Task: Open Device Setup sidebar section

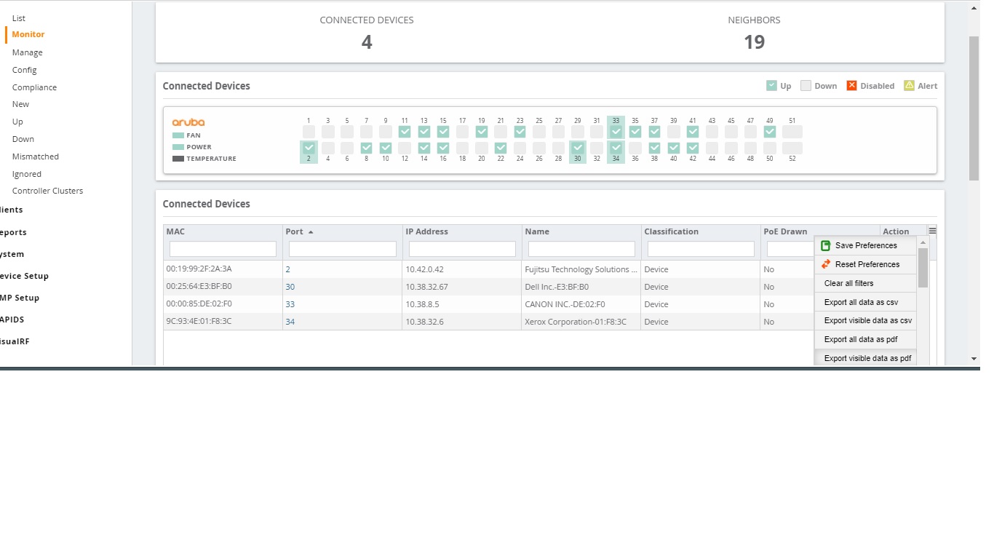Action: pos(24,276)
